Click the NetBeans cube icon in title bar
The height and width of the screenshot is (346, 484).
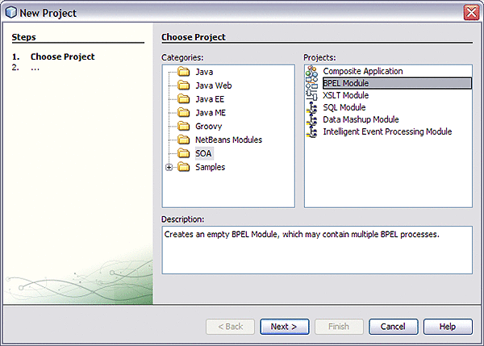point(11,13)
